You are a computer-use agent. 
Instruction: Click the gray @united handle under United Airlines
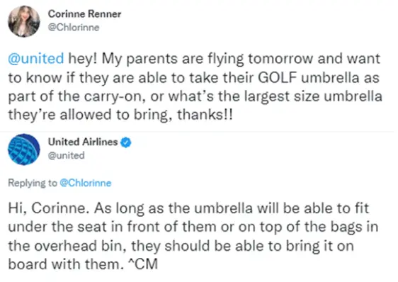click(x=67, y=155)
